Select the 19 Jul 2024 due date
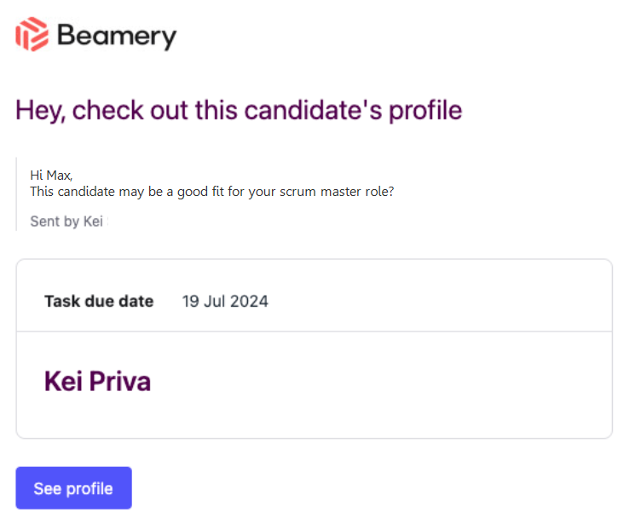This screenshot has height=530, width=641. pos(225,302)
